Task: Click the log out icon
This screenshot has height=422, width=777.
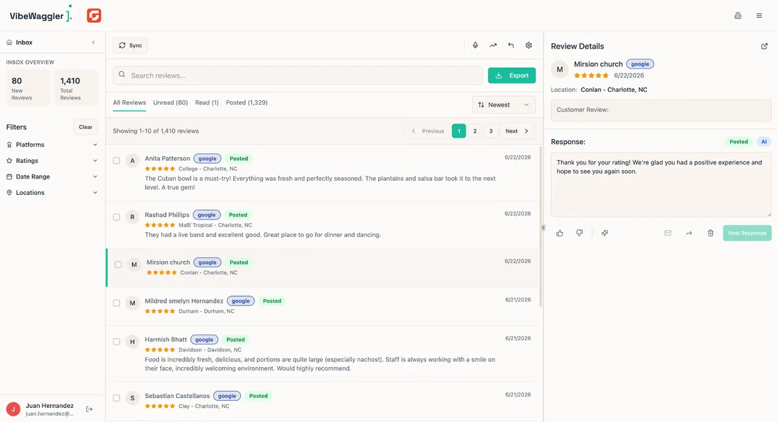Action: click(x=89, y=409)
